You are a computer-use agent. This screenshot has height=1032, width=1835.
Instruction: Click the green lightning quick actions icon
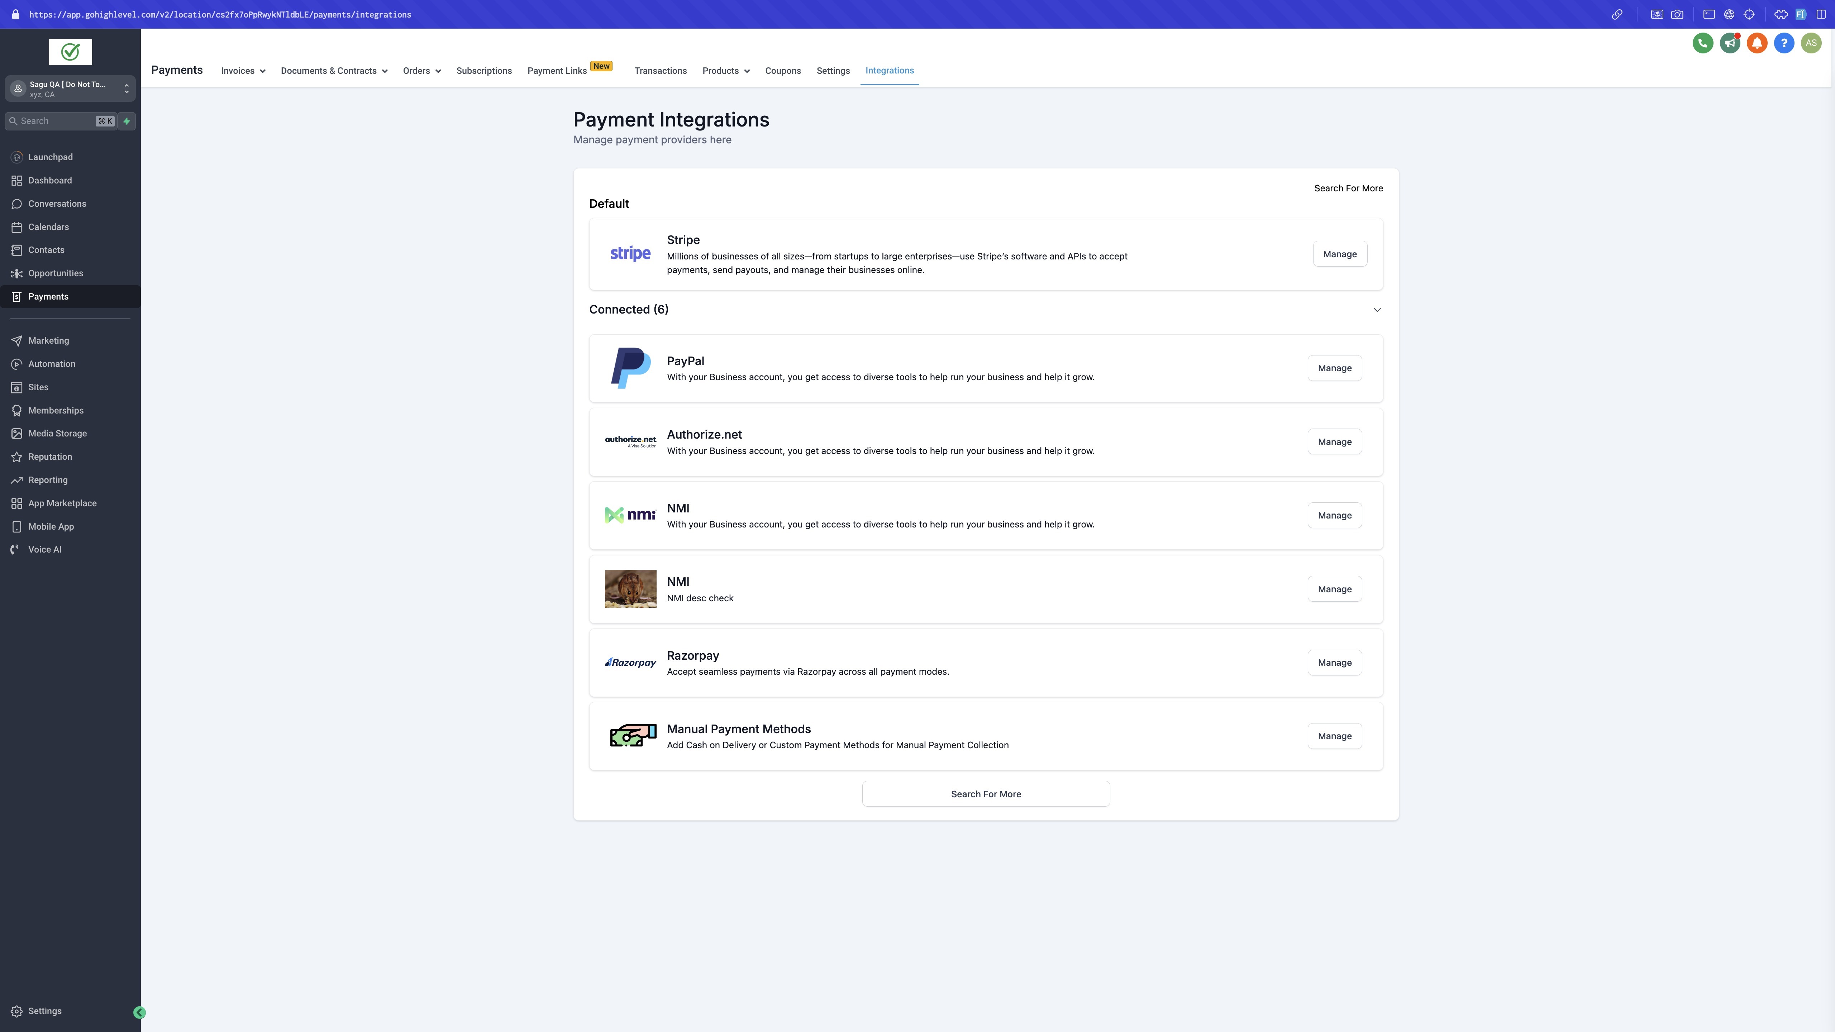point(127,121)
